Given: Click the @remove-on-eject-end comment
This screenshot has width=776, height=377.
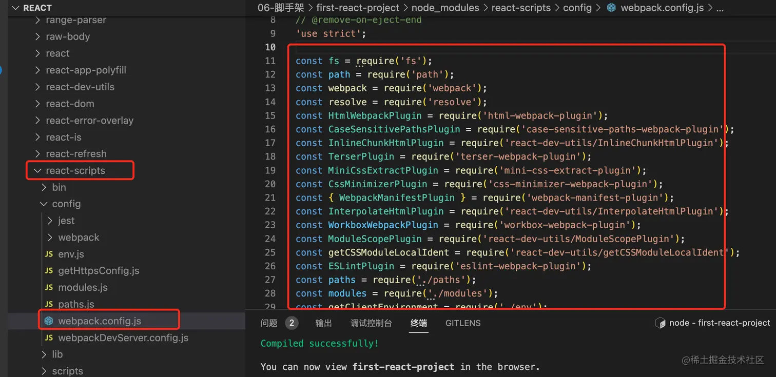Looking at the screenshot, I should (358, 20).
